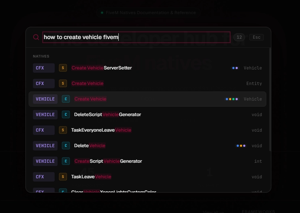
Task: Click inside the search input field
Action: pyautogui.click(x=136, y=37)
